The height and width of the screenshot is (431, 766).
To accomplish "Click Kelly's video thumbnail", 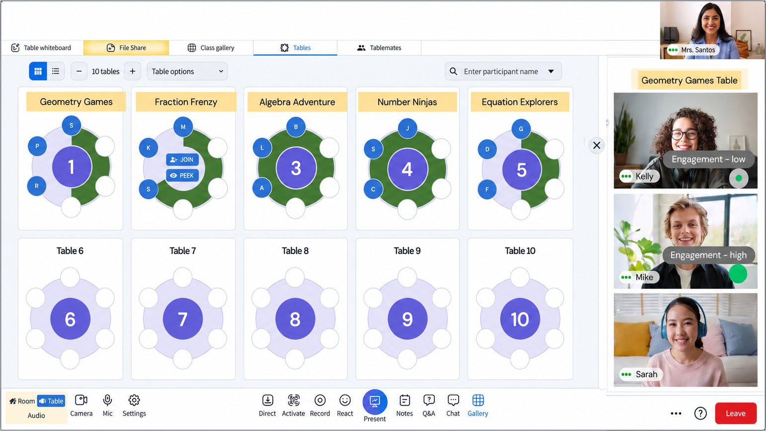I will pos(686,141).
